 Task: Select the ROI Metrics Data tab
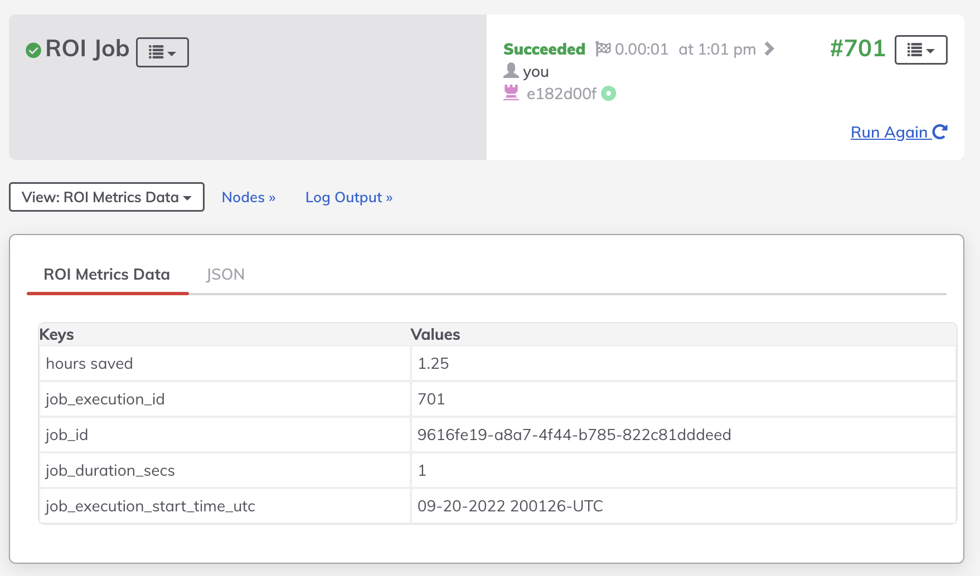pyautogui.click(x=107, y=274)
